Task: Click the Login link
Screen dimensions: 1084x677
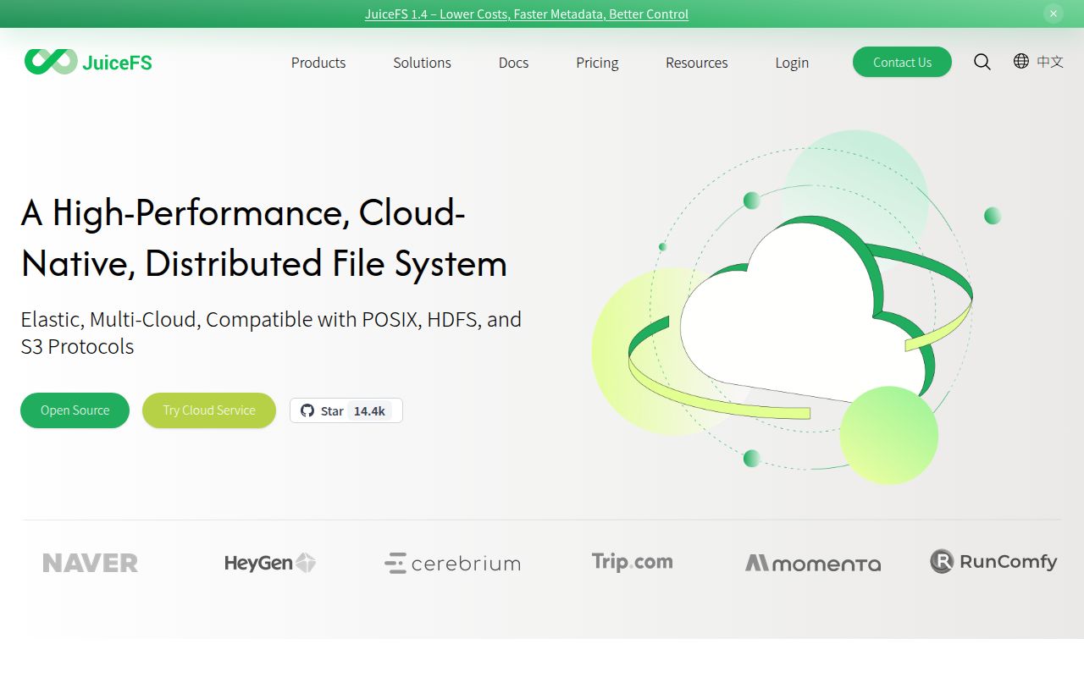Action: coord(792,63)
